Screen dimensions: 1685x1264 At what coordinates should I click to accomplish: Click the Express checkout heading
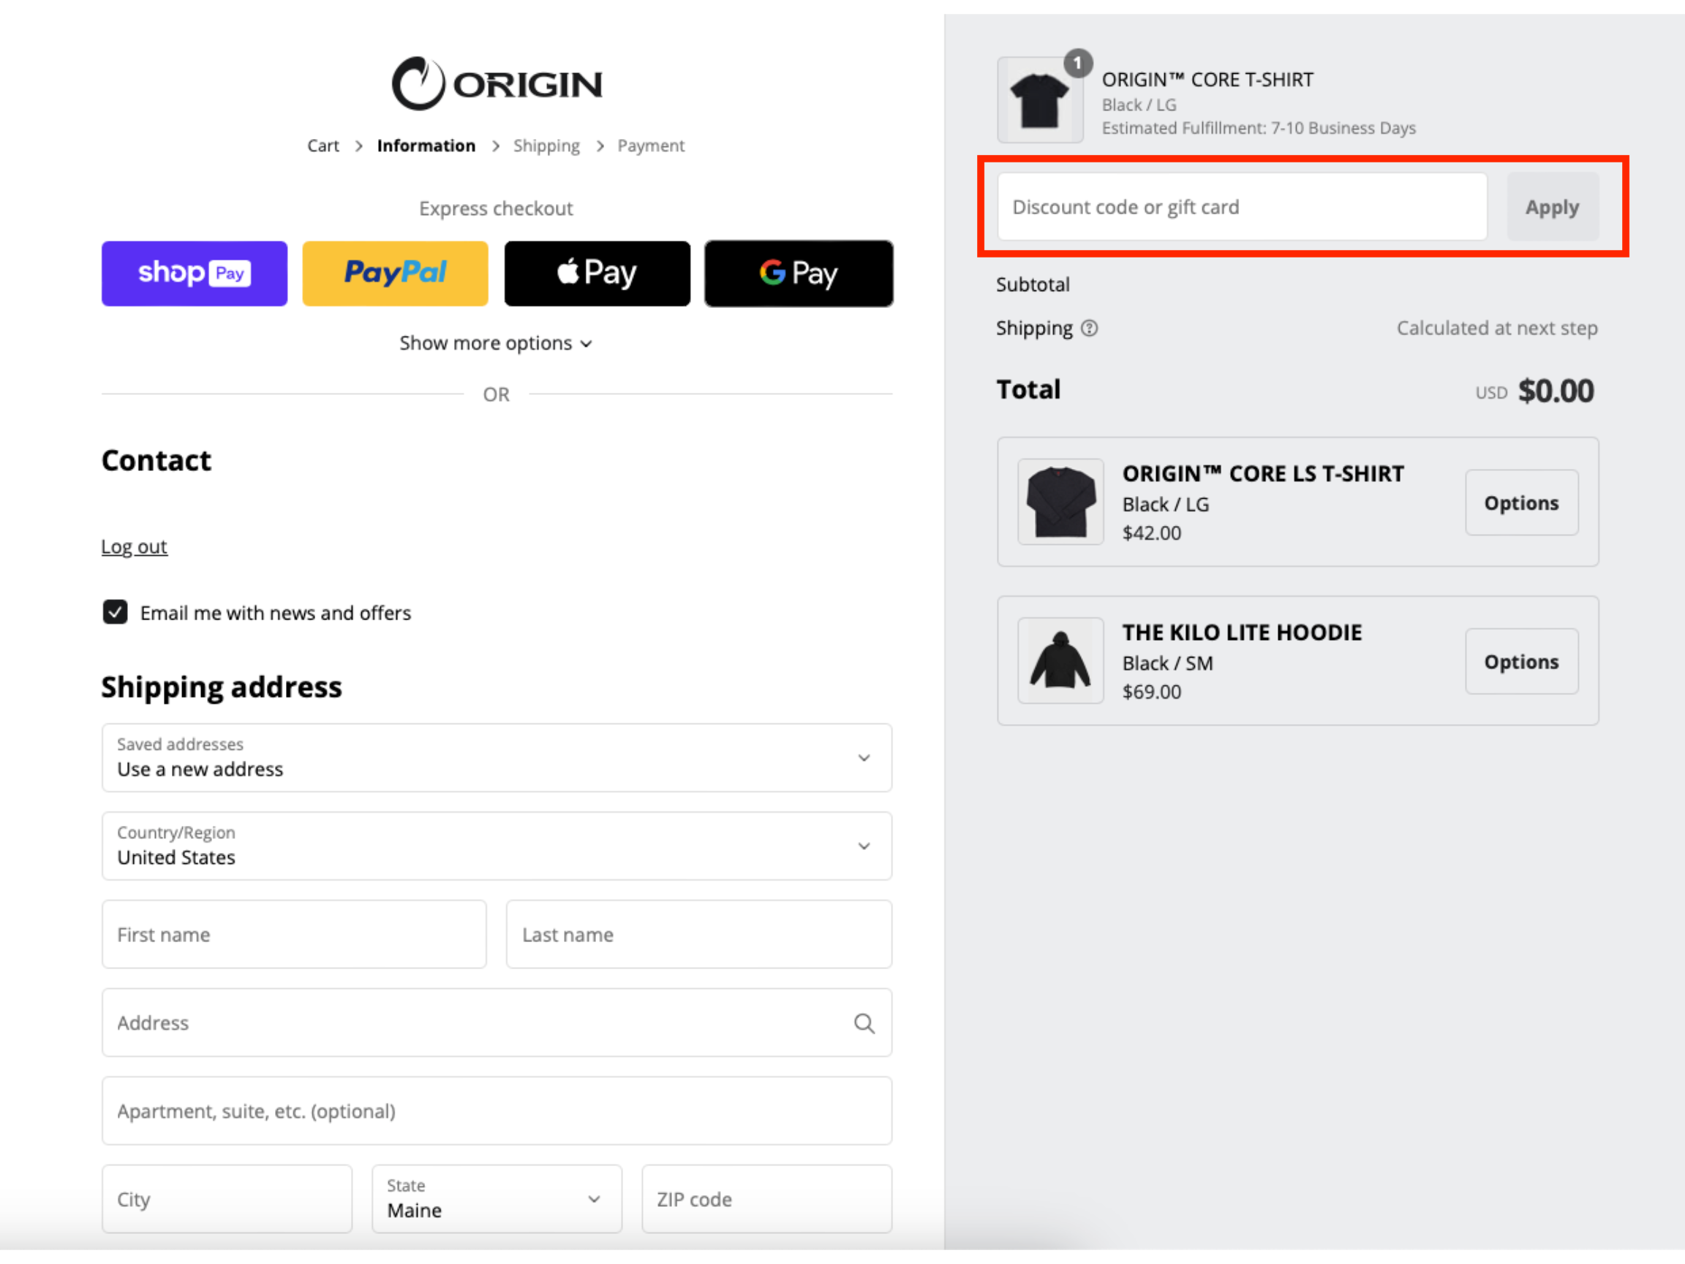(x=496, y=208)
